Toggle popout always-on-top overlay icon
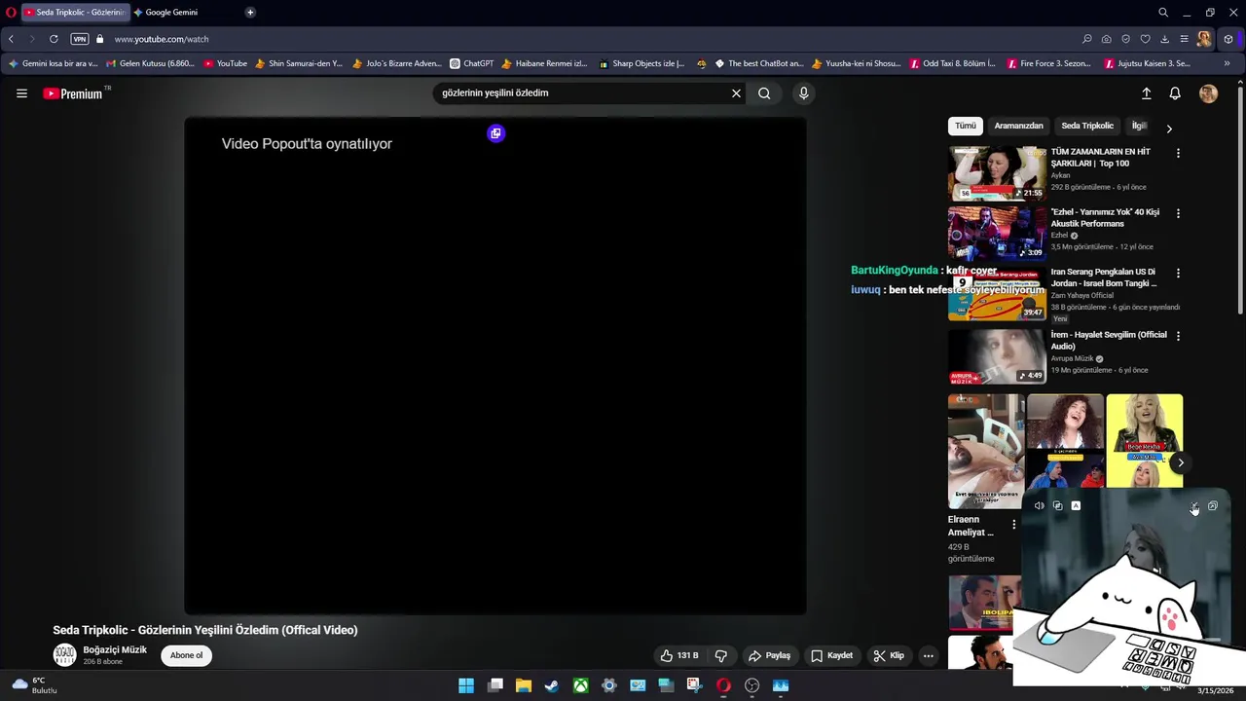The width and height of the screenshot is (1246, 701). 1058,506
